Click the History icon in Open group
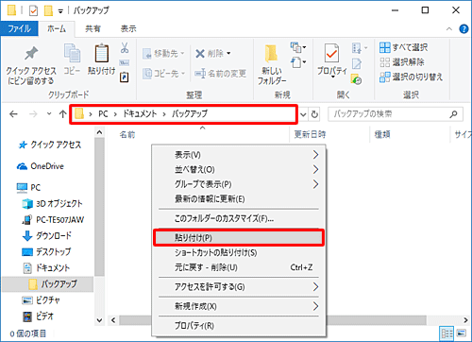 (x=357, y=79)
